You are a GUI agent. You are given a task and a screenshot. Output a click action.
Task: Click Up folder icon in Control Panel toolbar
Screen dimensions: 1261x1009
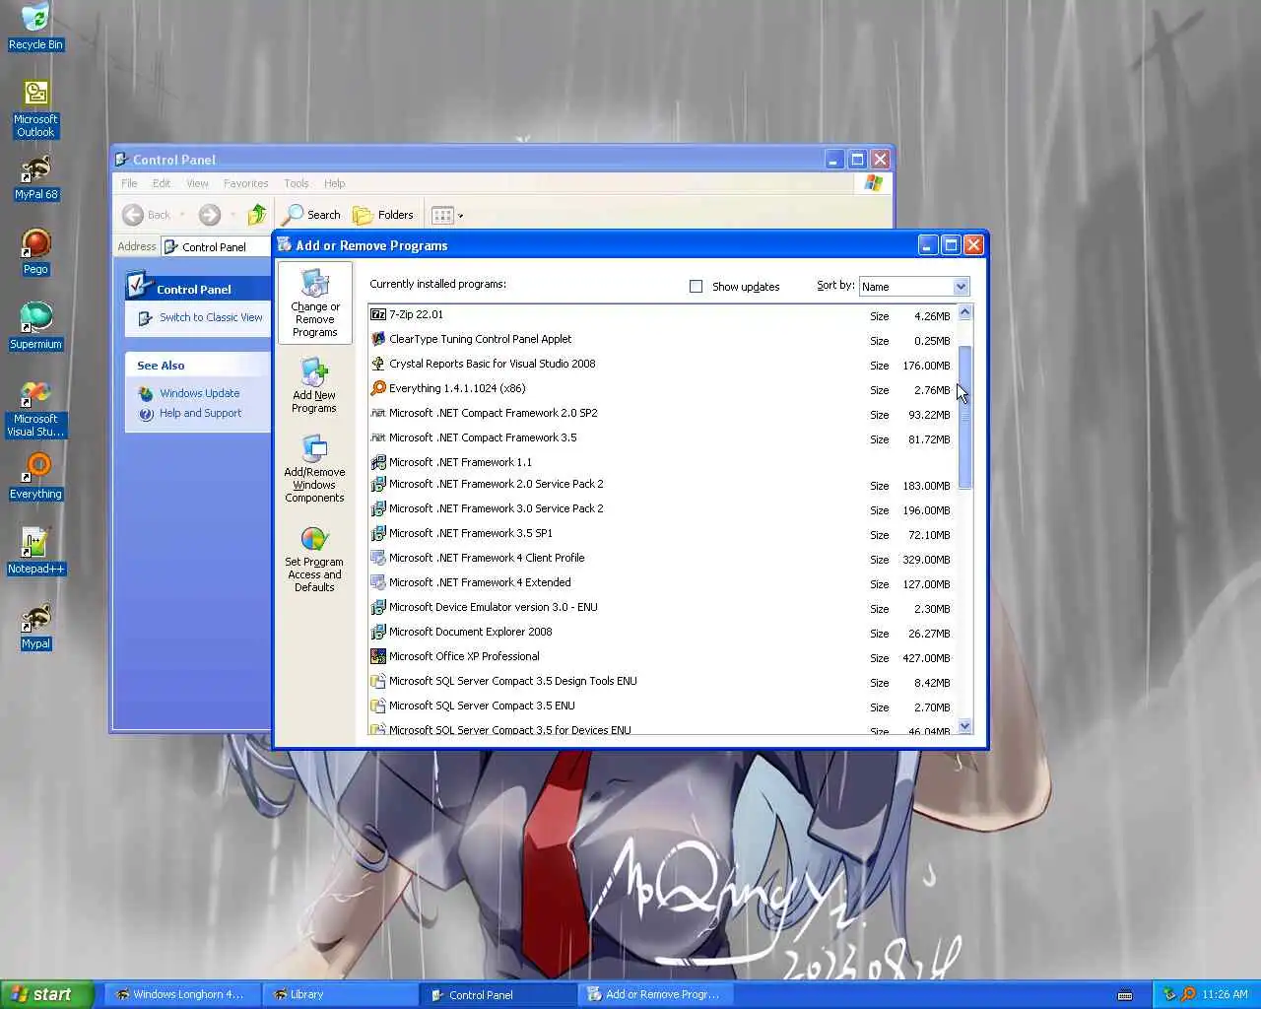(256, 215)
